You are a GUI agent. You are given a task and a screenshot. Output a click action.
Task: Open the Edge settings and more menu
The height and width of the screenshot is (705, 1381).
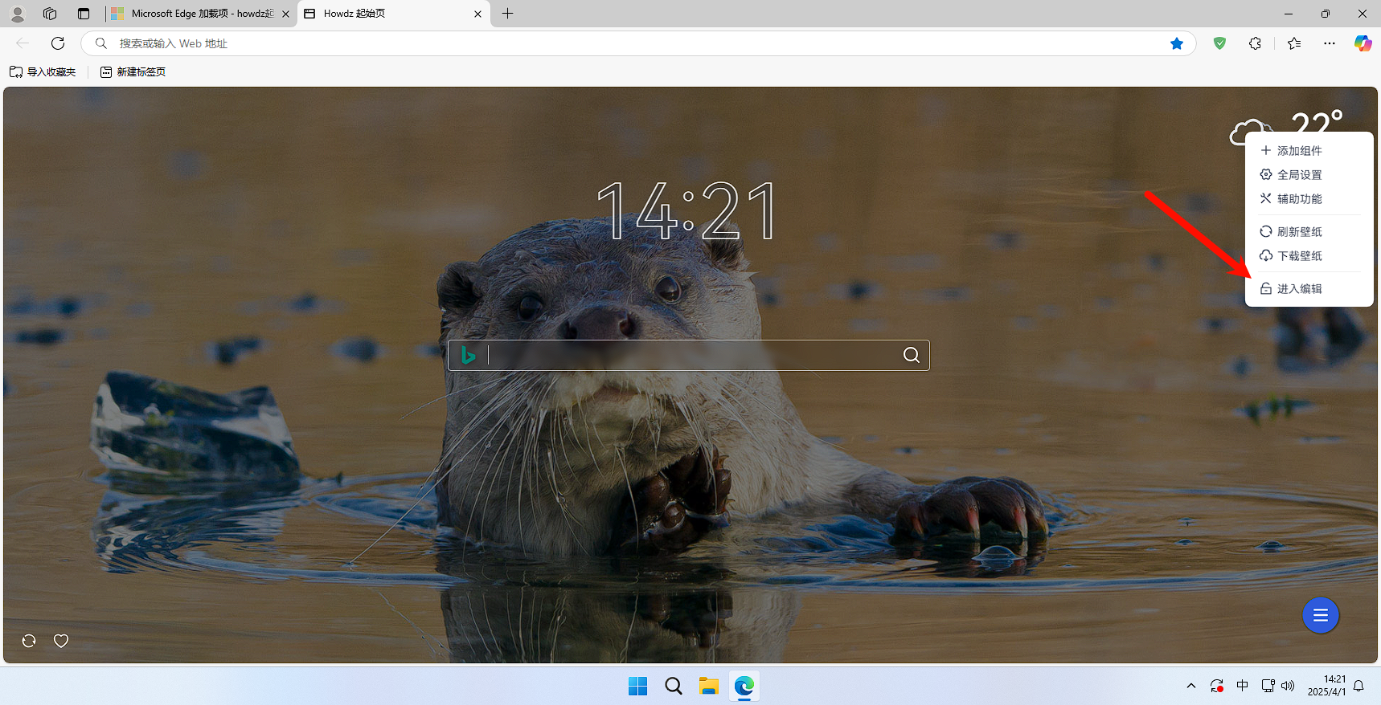1330,43
